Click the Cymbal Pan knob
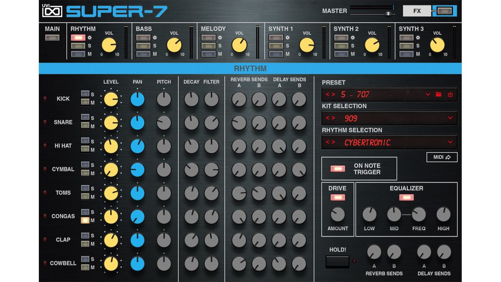501x282 pixels. point(137,170)
